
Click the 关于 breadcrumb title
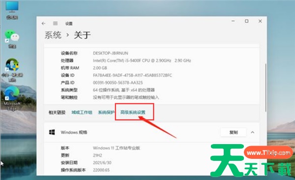[82, 35]
